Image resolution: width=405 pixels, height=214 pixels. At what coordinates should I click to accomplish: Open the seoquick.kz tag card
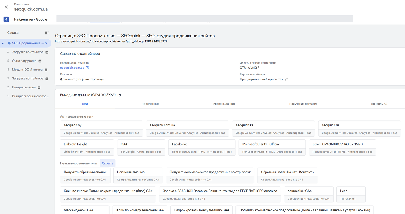273,129
